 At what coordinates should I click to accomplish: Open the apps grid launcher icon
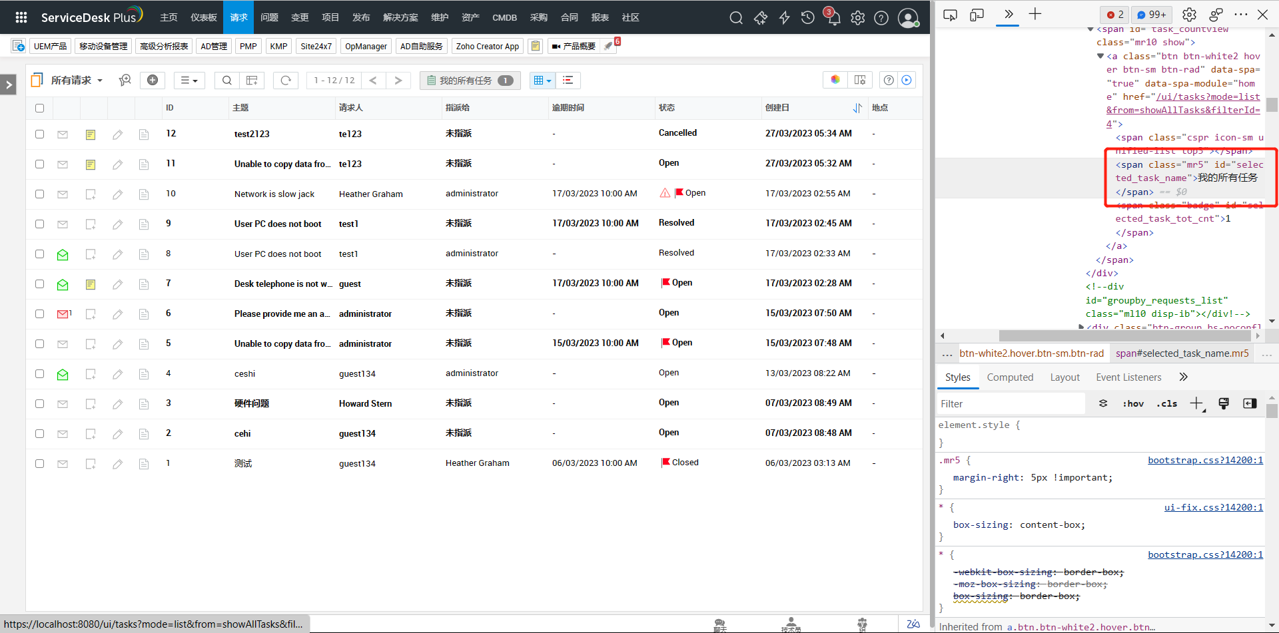pyautogui.click(x=21, y=17)
